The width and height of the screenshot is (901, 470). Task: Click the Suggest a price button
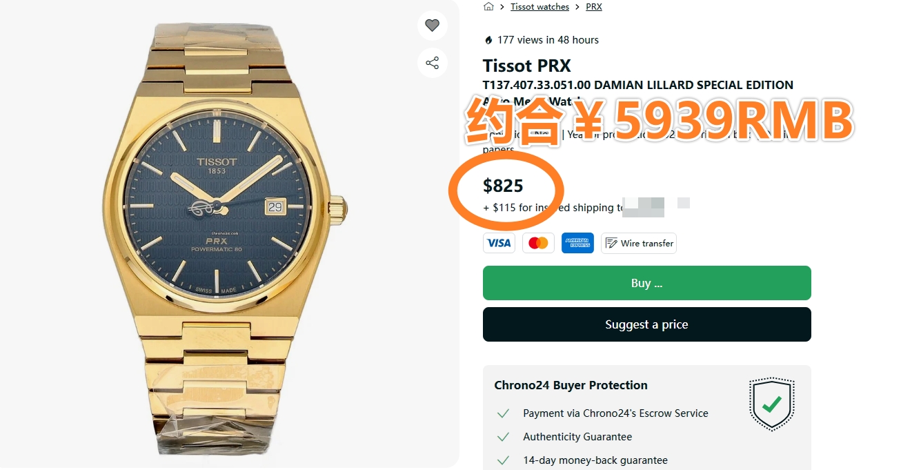click(x=647, y=324)
